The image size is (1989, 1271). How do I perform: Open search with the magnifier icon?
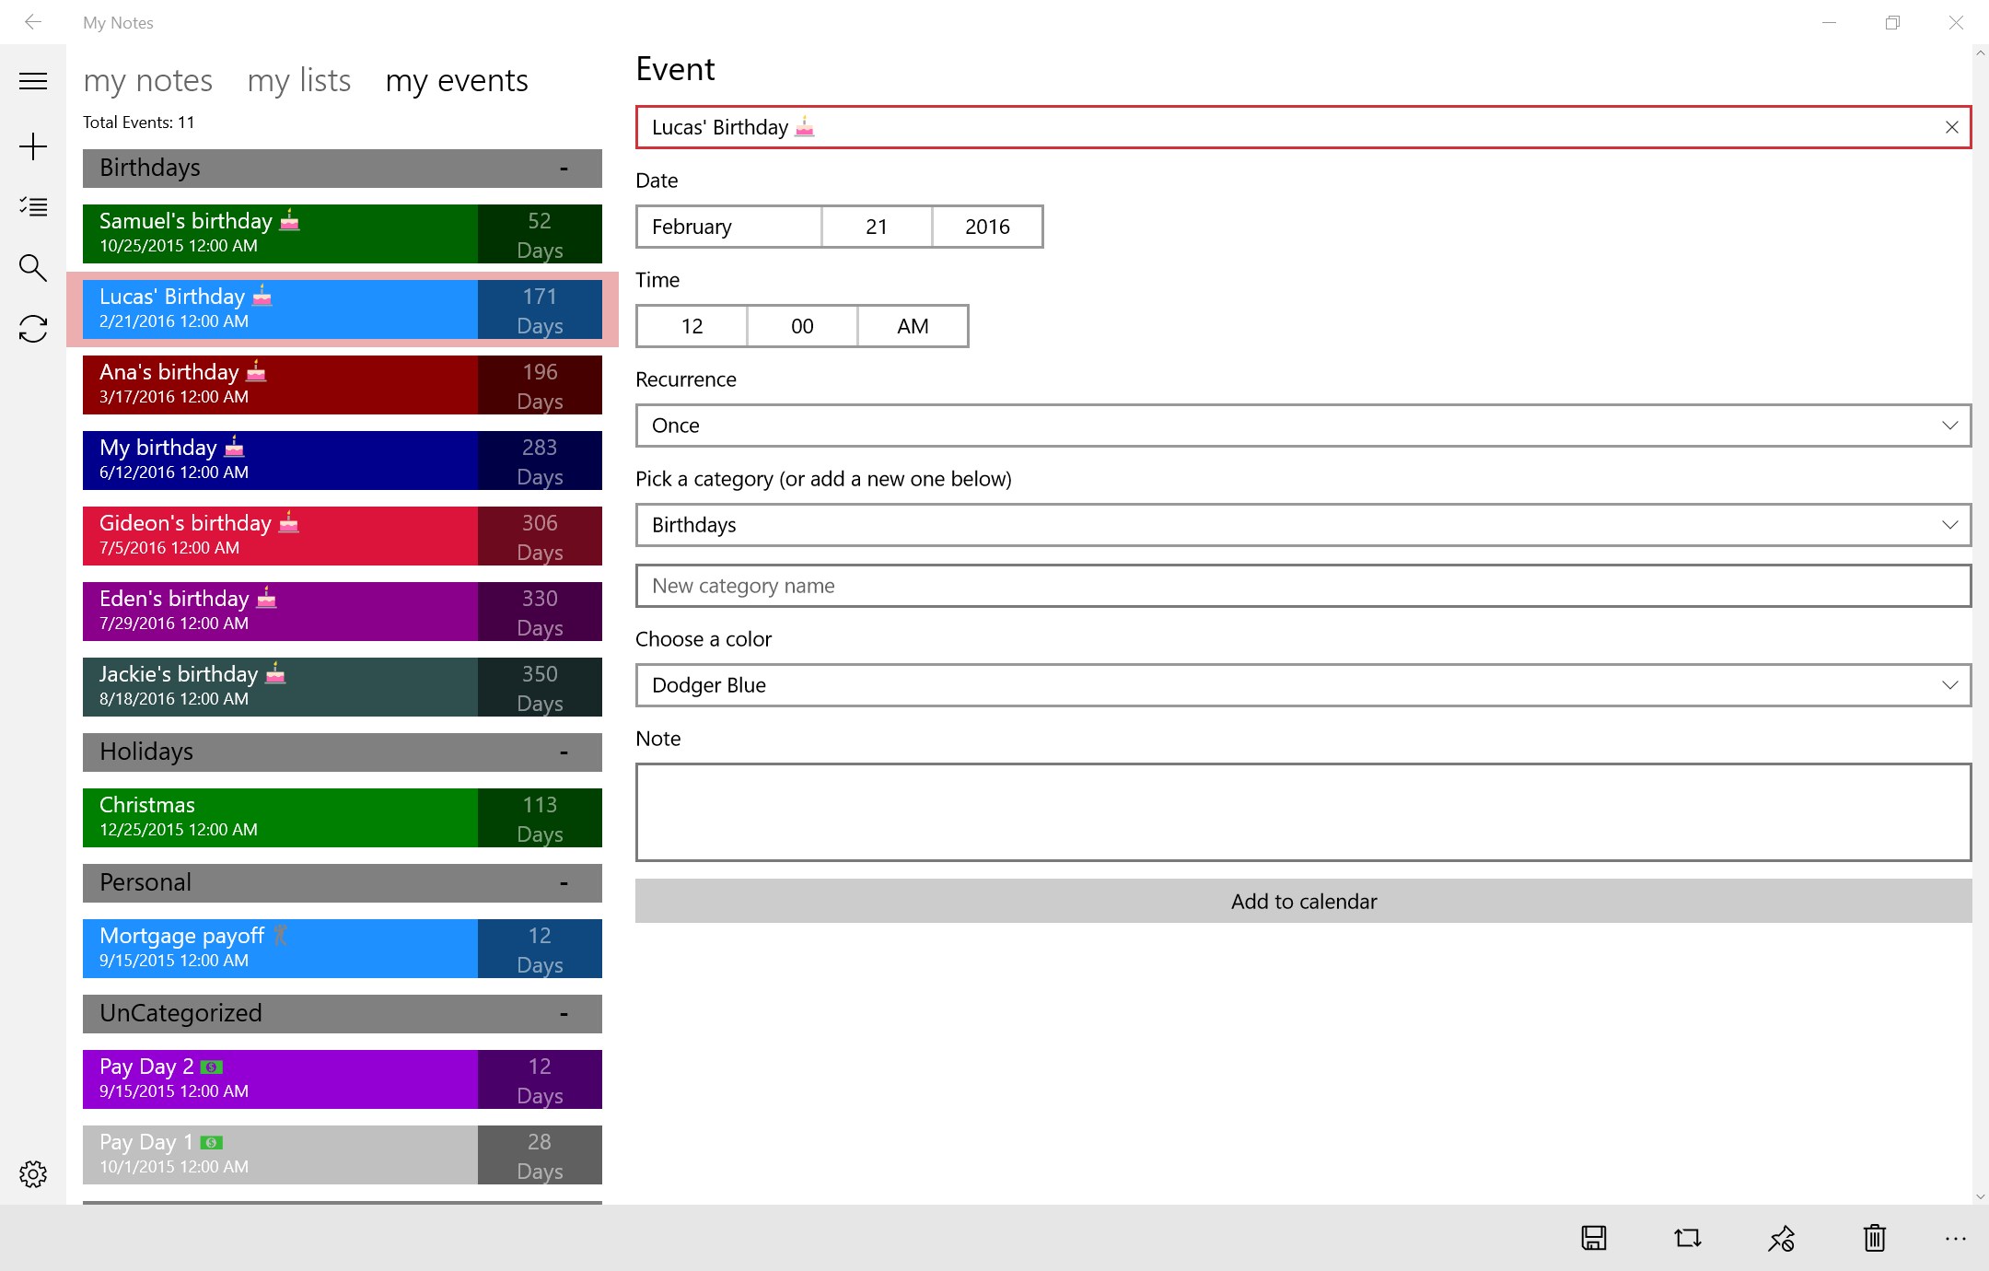33,267
